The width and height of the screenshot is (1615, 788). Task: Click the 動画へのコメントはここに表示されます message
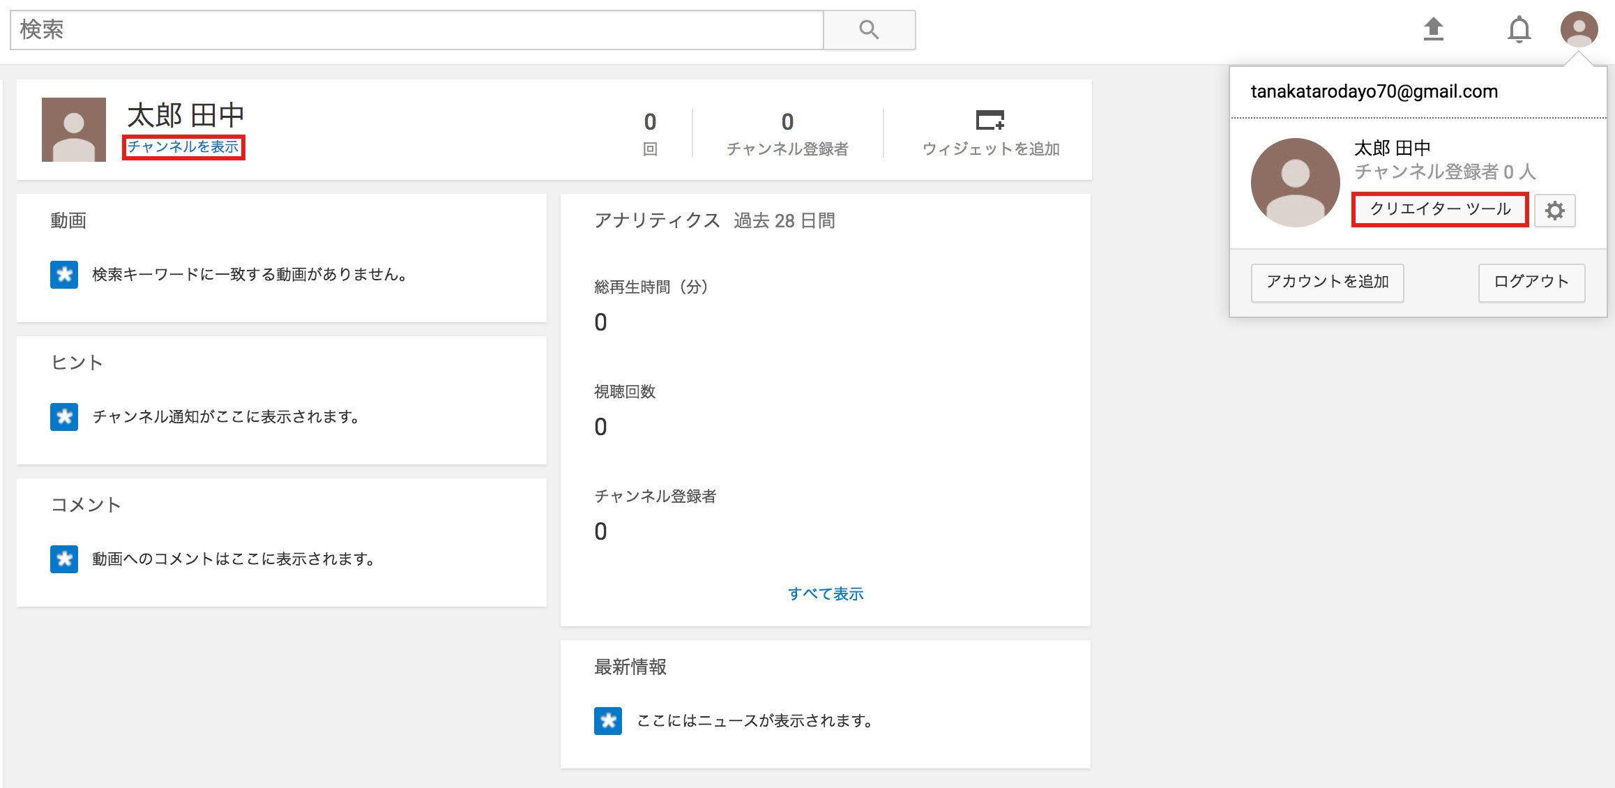pyautogui.click(x=234, y=559)
